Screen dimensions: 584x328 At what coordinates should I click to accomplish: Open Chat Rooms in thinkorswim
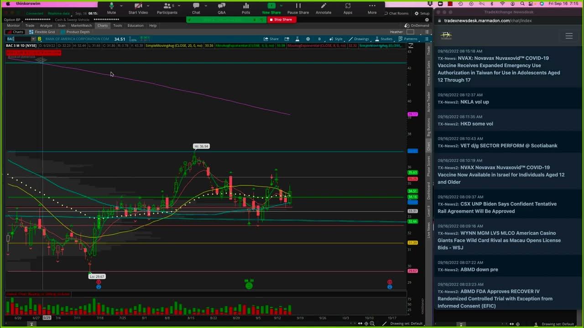396,13
